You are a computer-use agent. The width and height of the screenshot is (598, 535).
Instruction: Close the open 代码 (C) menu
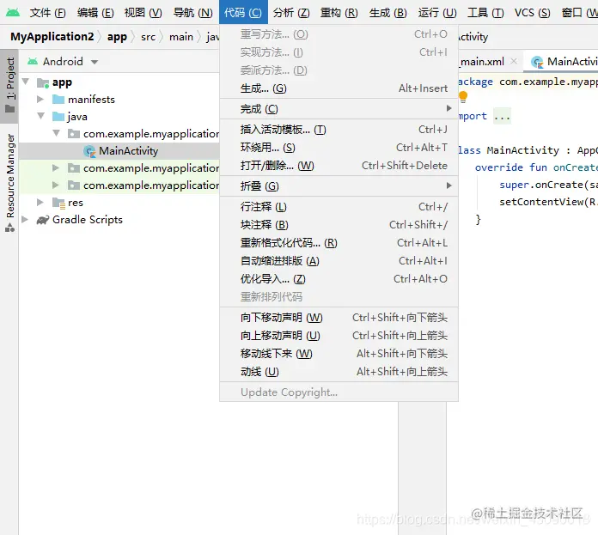click(243, 13)
